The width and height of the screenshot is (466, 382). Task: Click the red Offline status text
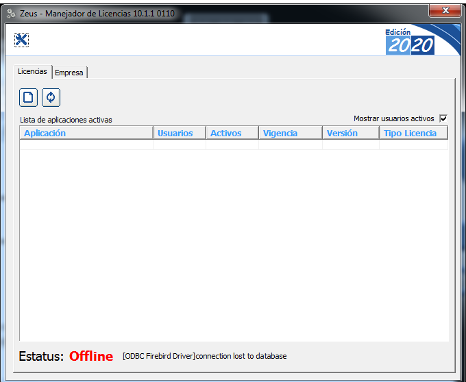(x=91, y=357)
